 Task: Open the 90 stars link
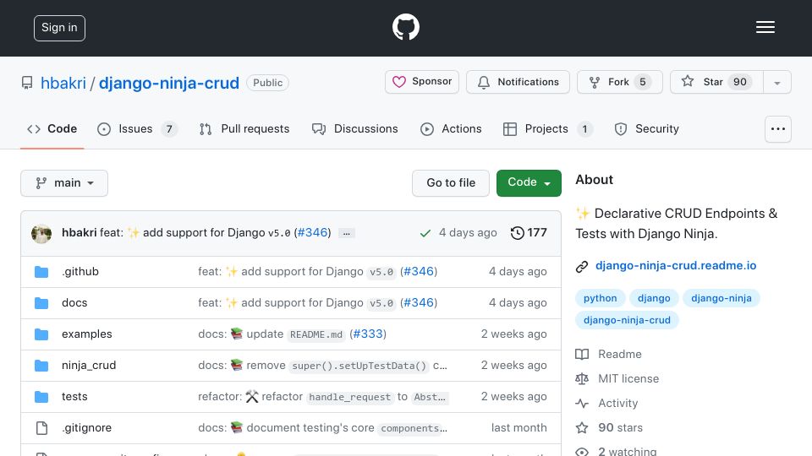tap(609, 427)
